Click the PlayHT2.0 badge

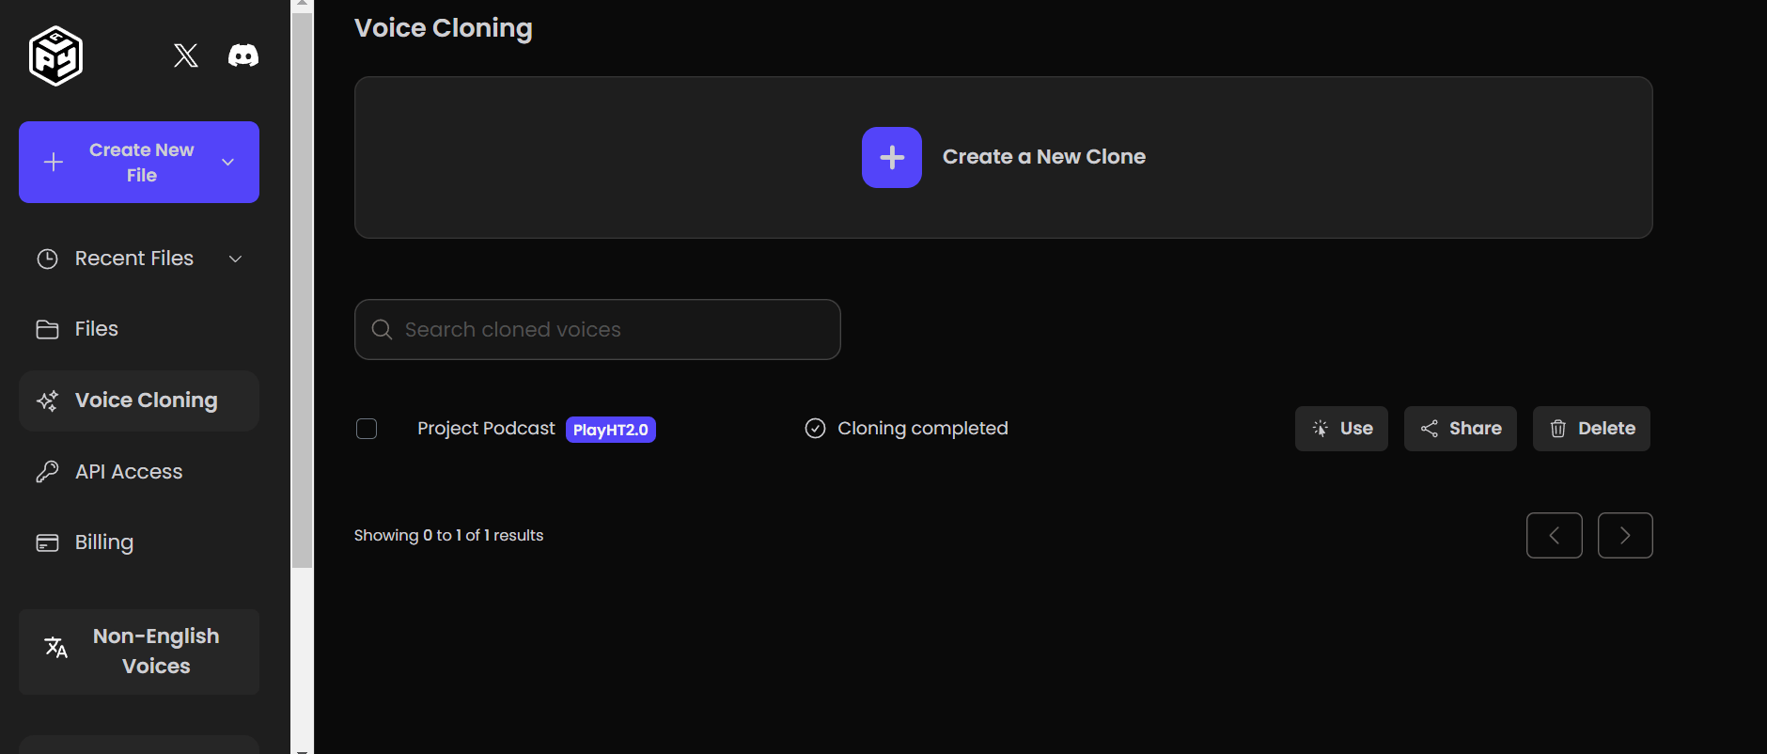click(610, 430)
